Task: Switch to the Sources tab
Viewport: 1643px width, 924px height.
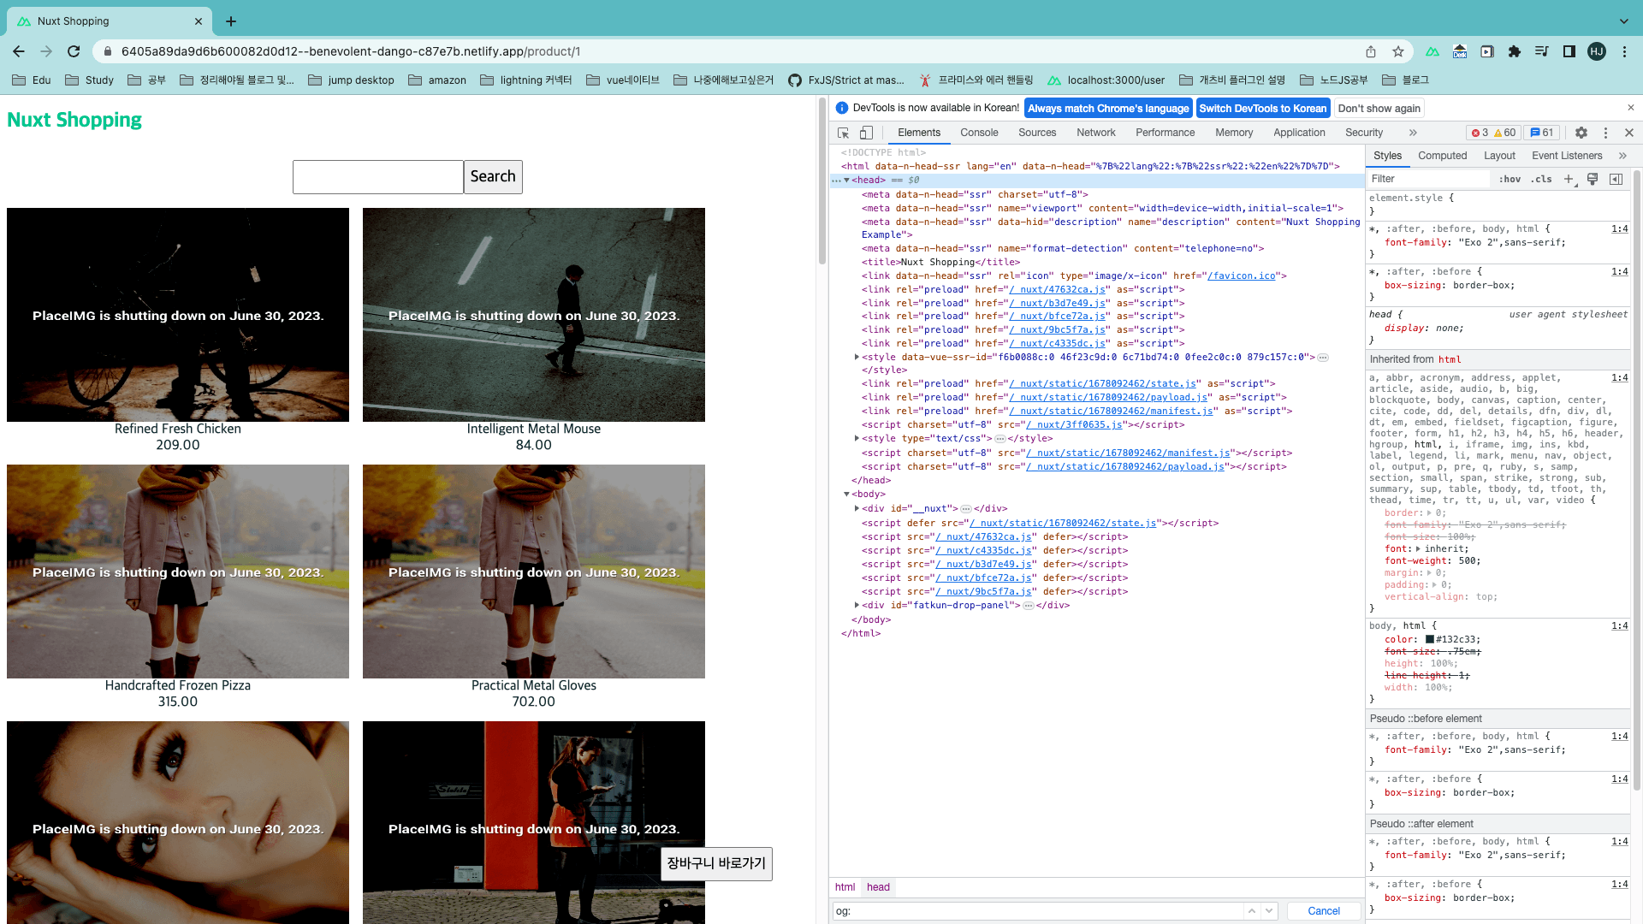Action: click(x=1037, y=133)
